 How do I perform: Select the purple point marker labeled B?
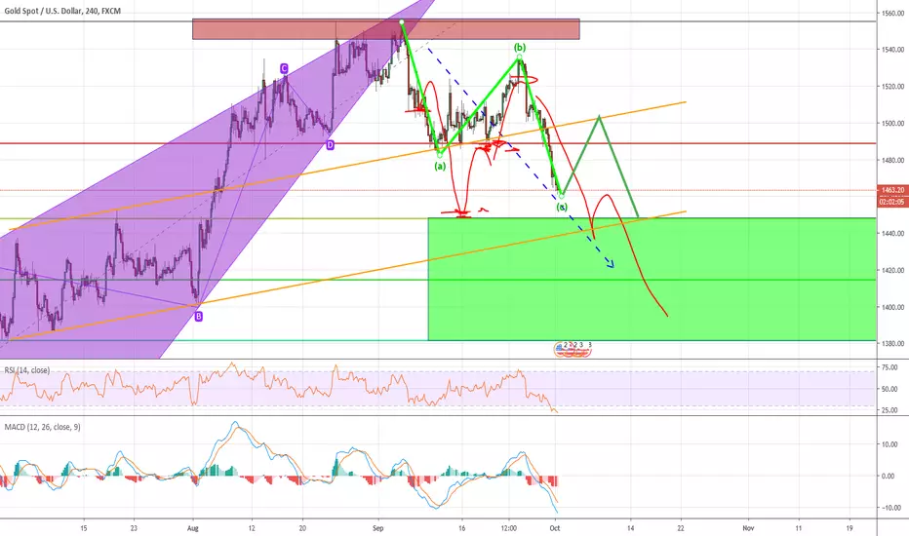click(x=199, y=317)
